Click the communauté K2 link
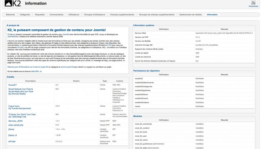Screen dimensions: 261x149 (67, 67)
